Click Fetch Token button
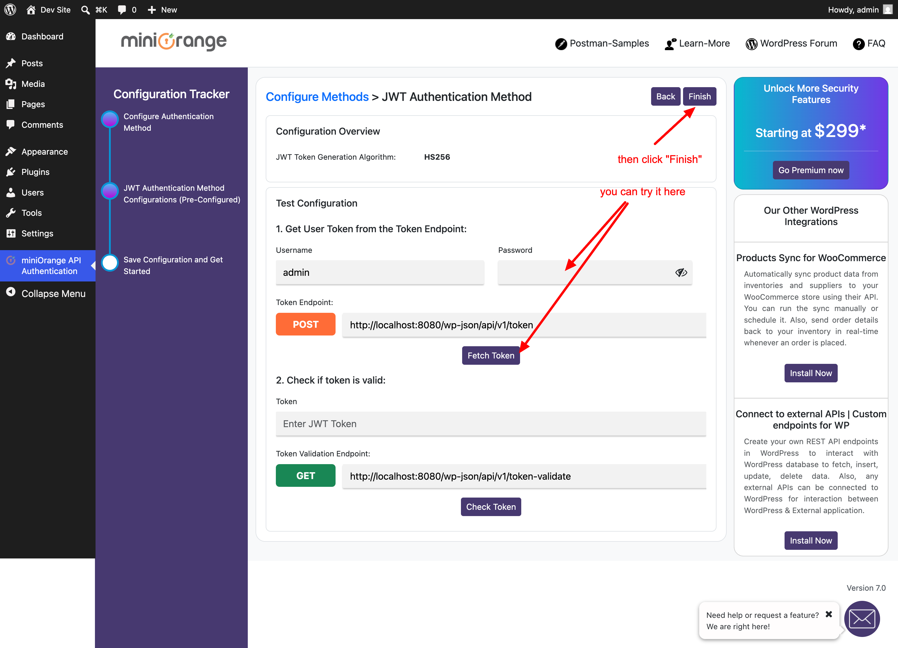Image resolution: width=898 pixels, height=648 pixels. point(491,355)
